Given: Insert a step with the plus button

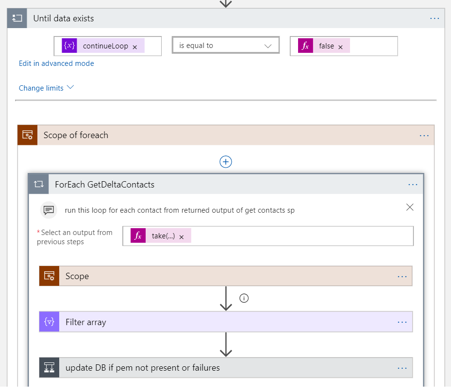Looking at the screenshot, I should pos(226,161).
